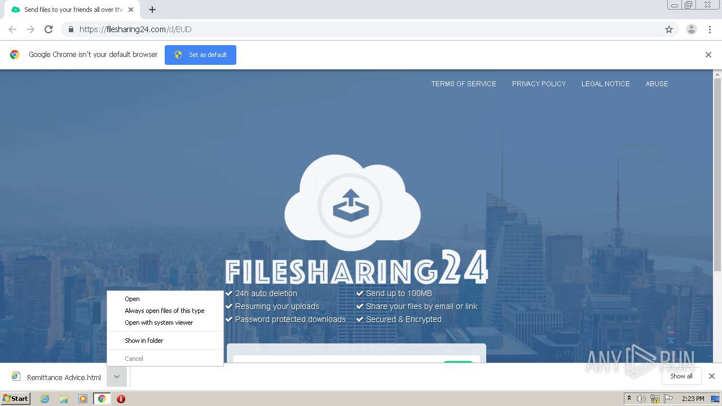Dismiss the default browser notification bar
The height and width of the screenshot is (406, 722).
coord(708,55)
